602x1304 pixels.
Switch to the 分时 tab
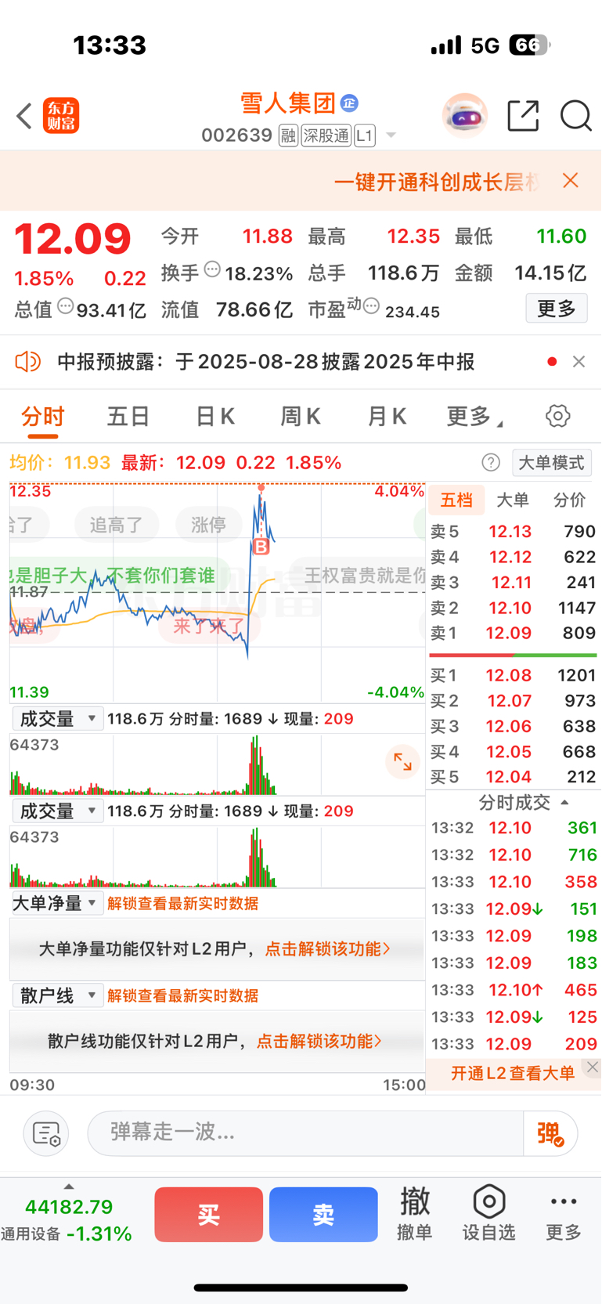point(43,416)
